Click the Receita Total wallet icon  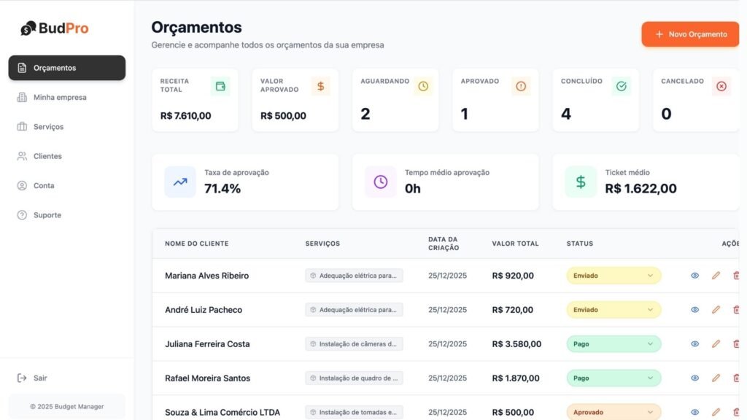click(x=220, y=86)
